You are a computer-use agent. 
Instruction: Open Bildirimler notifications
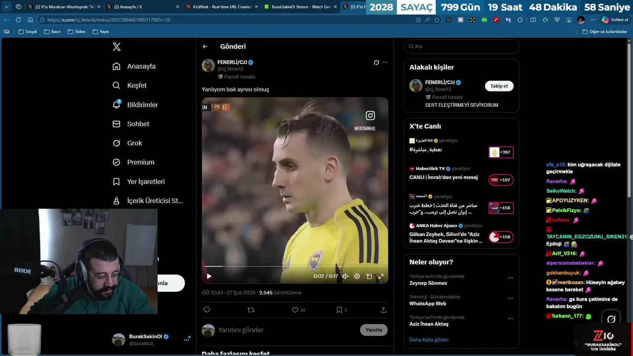[136, 105]
